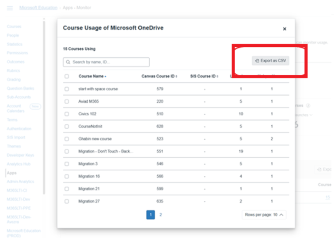The image size is (334, 238).
Task: Focus the Search by name, ID field
Action: (x=106, y=62)
